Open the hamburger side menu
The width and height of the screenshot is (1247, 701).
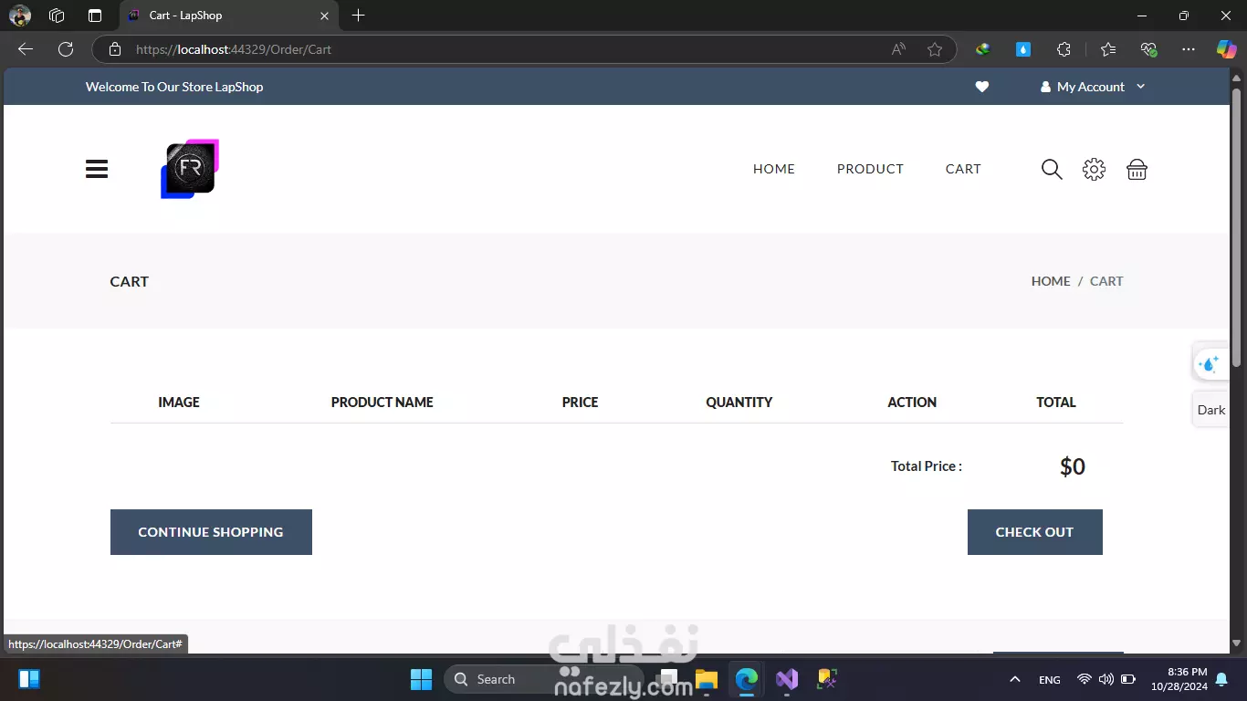(x=97, y=169)
